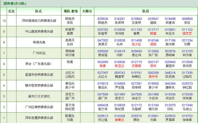Open player ID link 016281

coord(120,19)
